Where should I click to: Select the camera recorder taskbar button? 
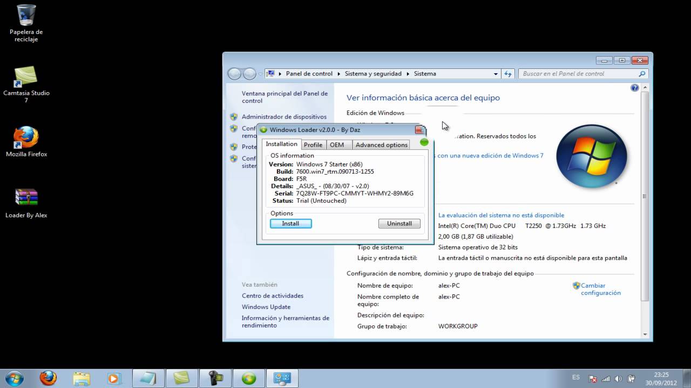(215, 378)
